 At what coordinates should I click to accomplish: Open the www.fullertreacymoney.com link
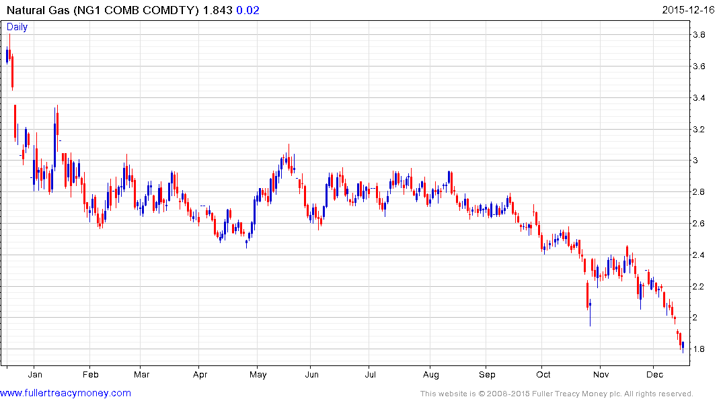pyautogui.click(x=65, y=393)
